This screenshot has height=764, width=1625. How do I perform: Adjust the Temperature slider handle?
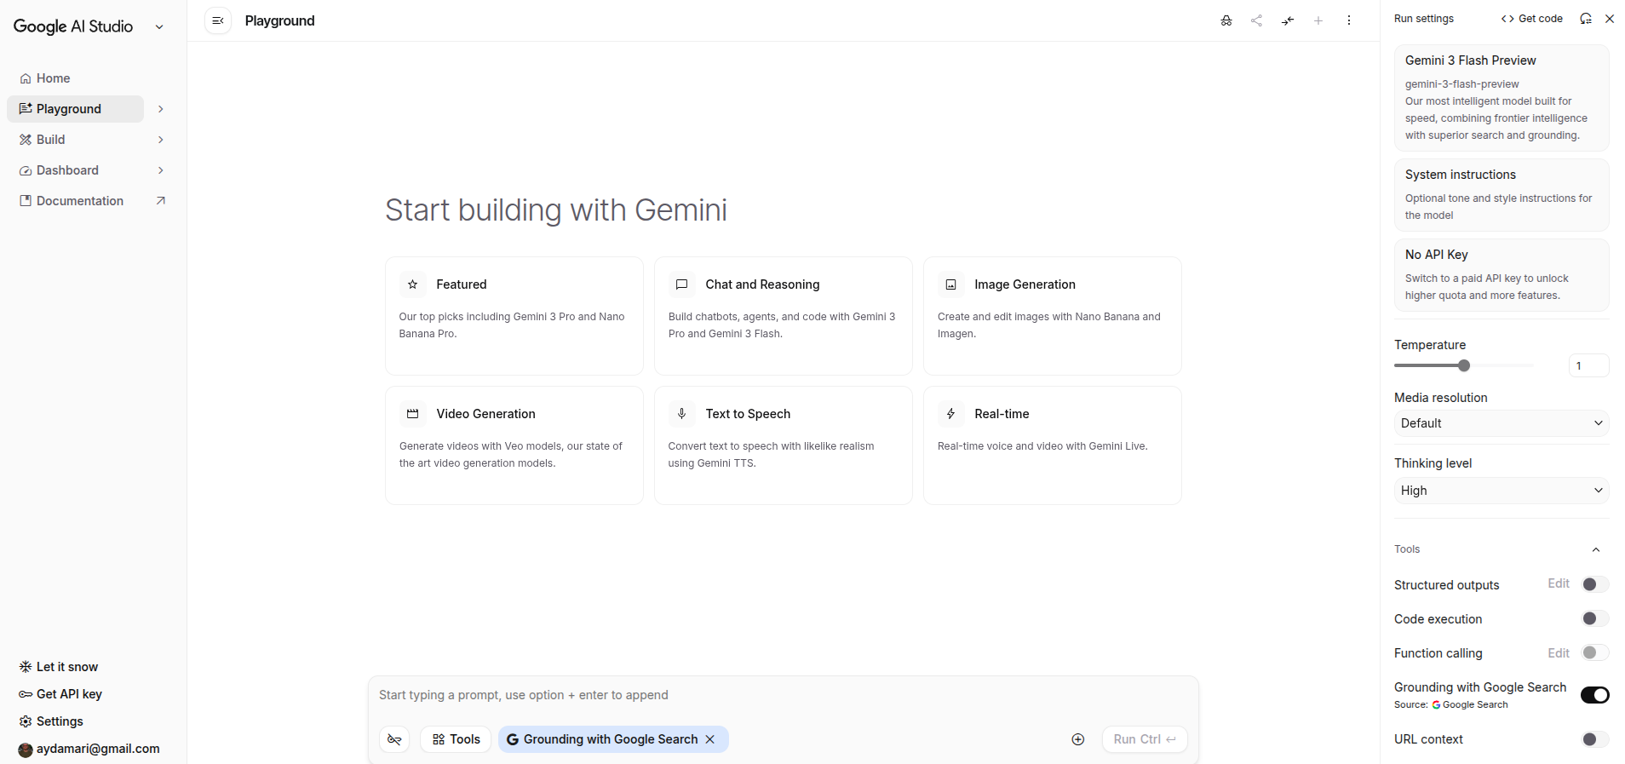click(1463, 365)
